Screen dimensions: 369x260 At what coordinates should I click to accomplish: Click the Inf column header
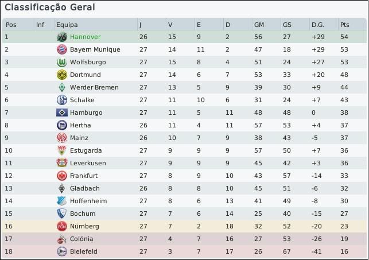[x=40, y=25]
